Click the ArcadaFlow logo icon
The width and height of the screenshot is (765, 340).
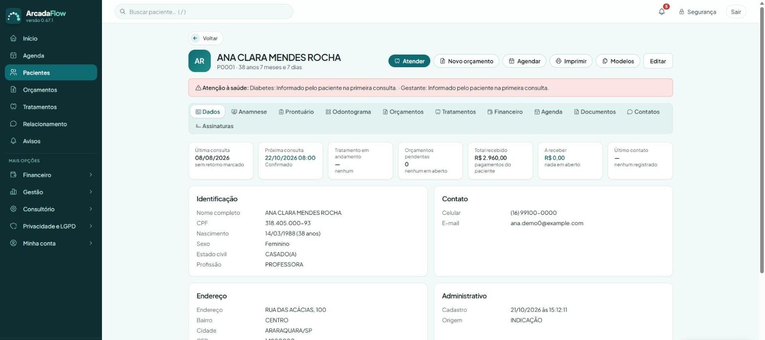coord(14,16)
